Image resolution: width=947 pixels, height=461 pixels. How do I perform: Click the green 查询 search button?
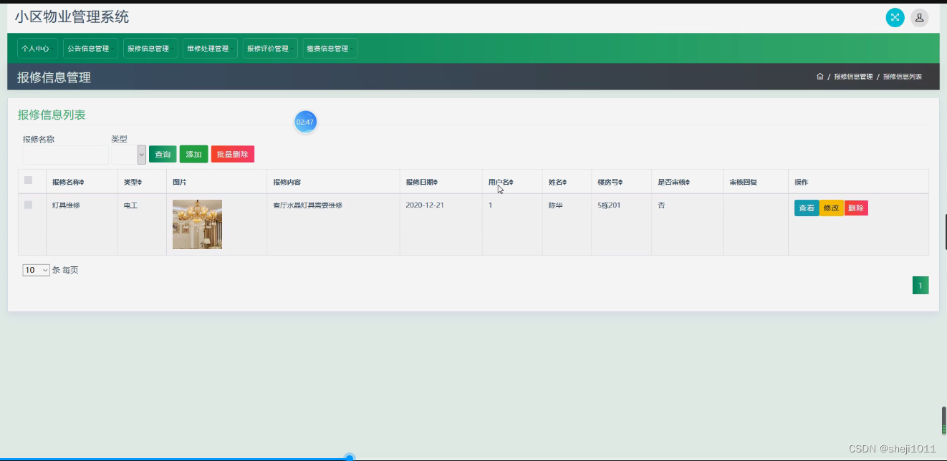(162, 153)
